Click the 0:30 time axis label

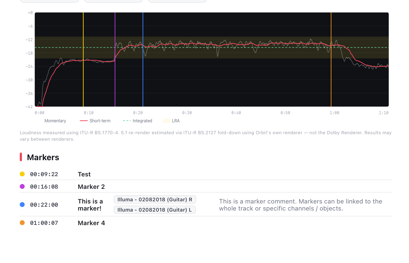(187, 113)
